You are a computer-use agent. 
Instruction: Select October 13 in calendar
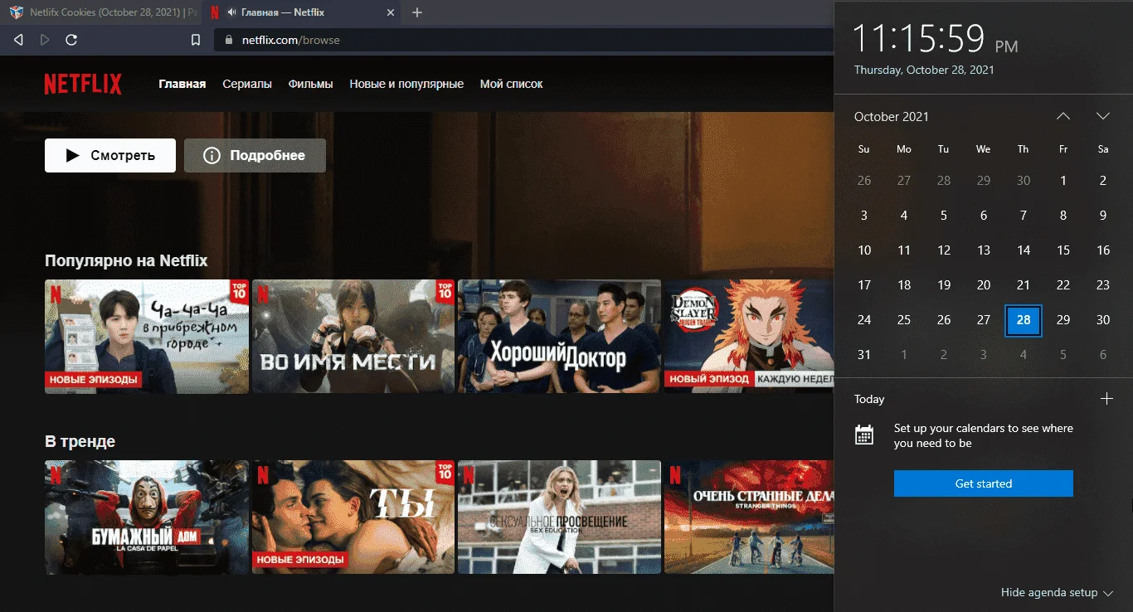pos(984,250)
